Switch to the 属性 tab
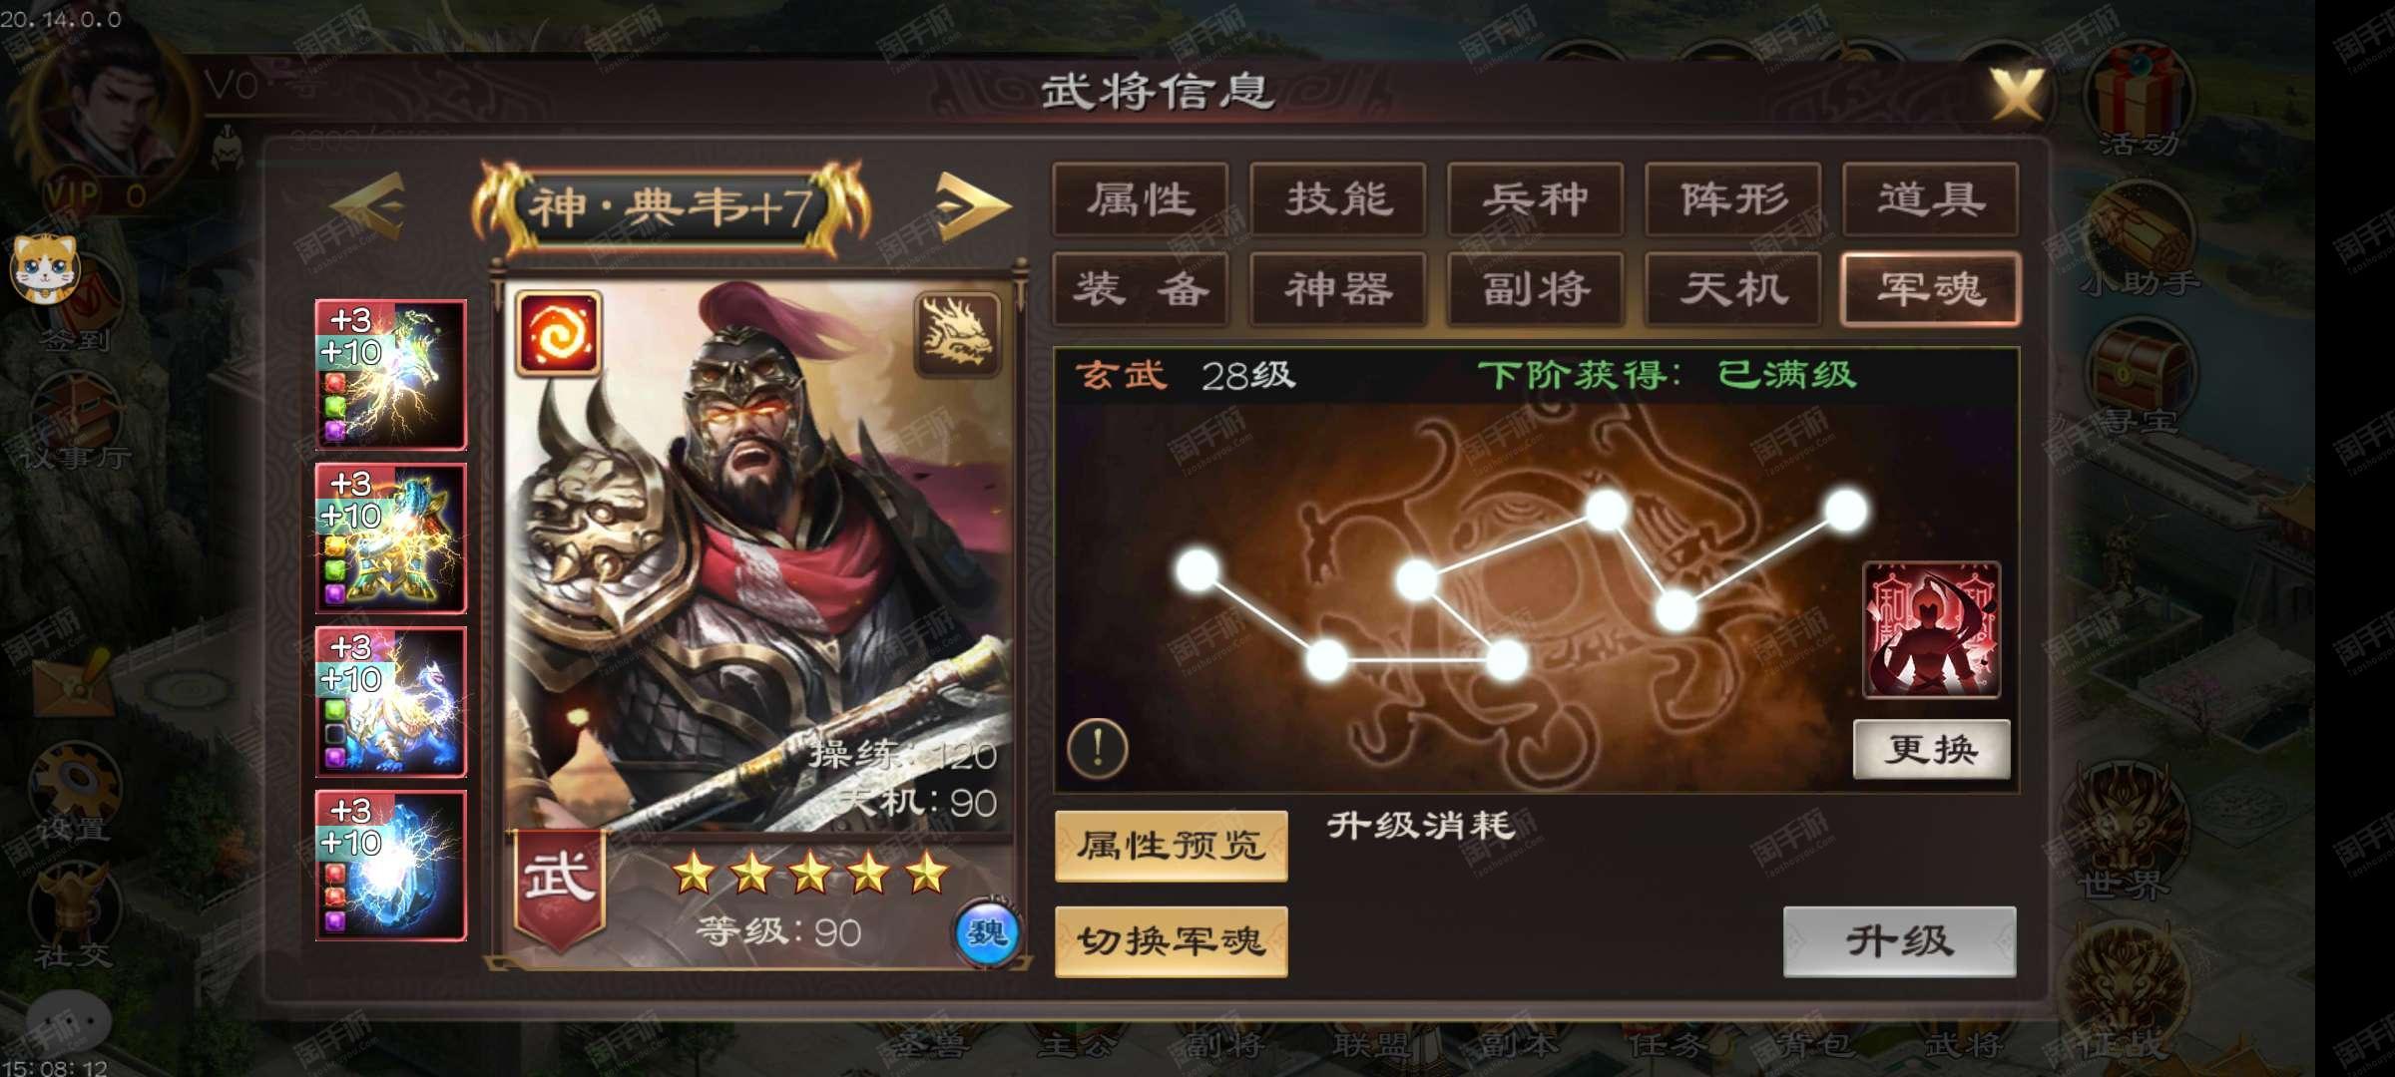This screenshot has height=1077, width=2395. [1141, 199]
